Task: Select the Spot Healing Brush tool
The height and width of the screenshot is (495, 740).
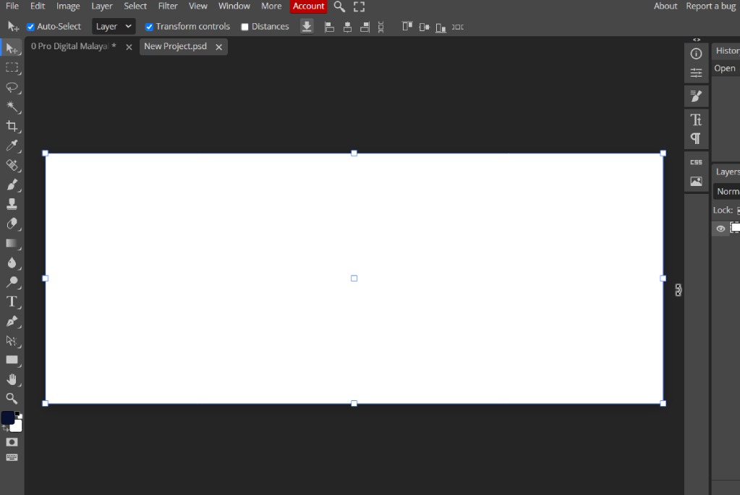Action: (12, 165)
